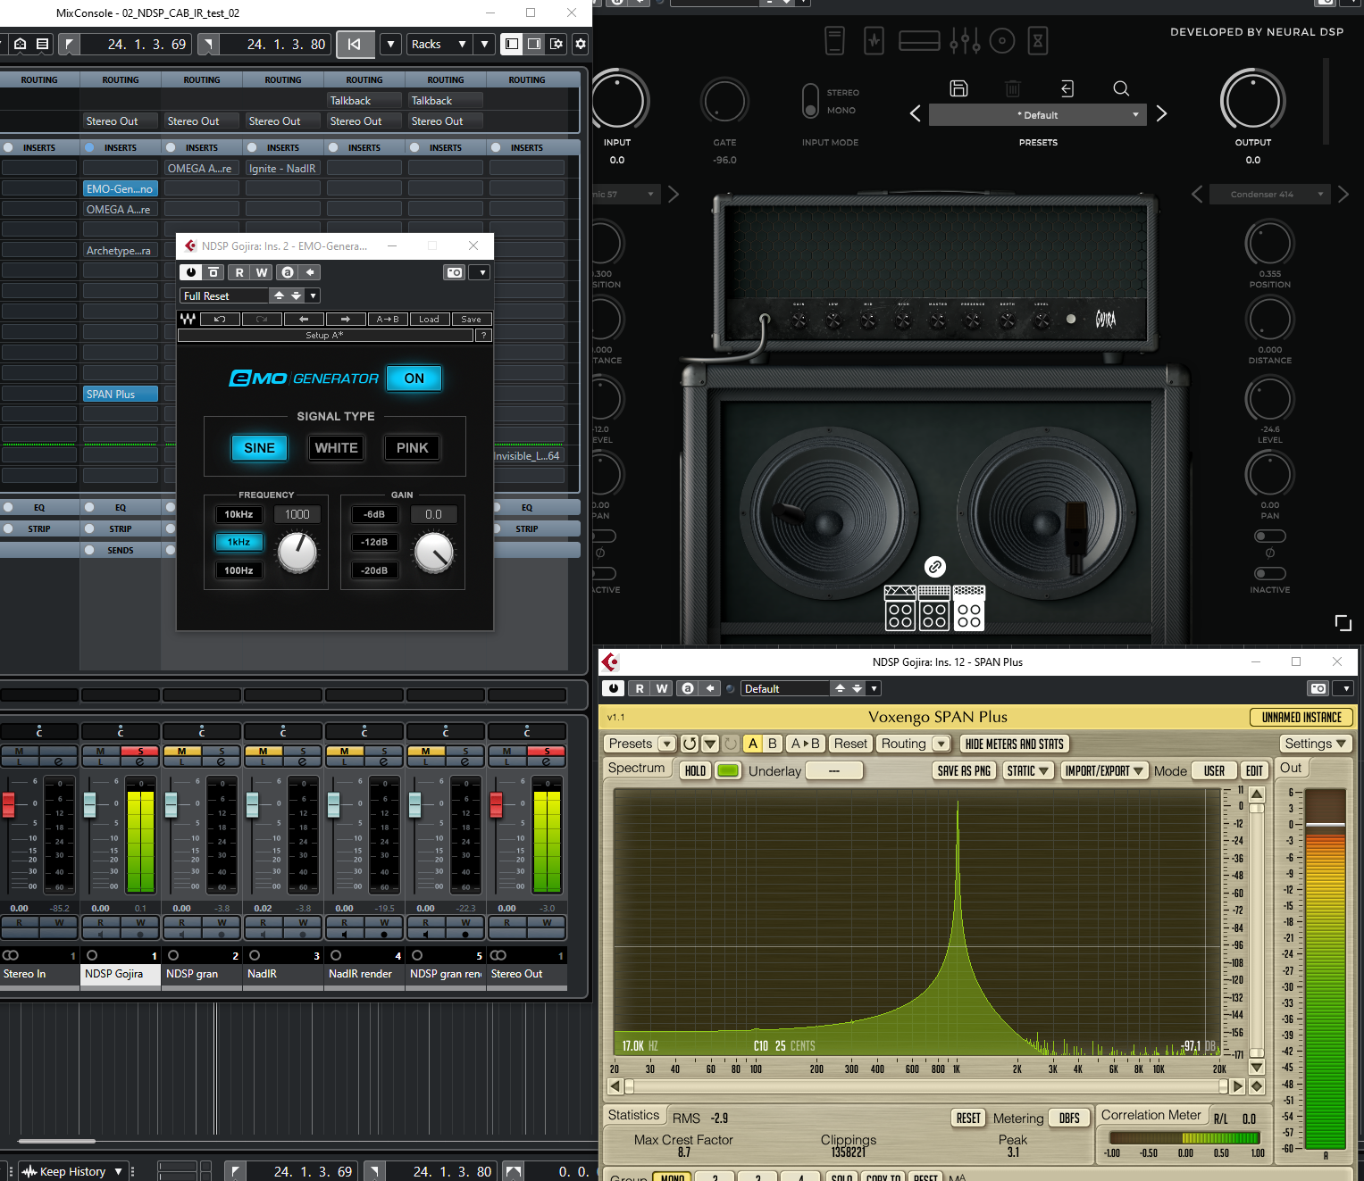This screenshot has height=1181, width=1364.
Task: Set frequency to 10kHz preset
Action: click(x=238, y=514)
